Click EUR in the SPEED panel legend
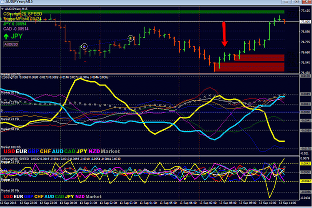Screen dimensions: 312x208 point(18,196)
